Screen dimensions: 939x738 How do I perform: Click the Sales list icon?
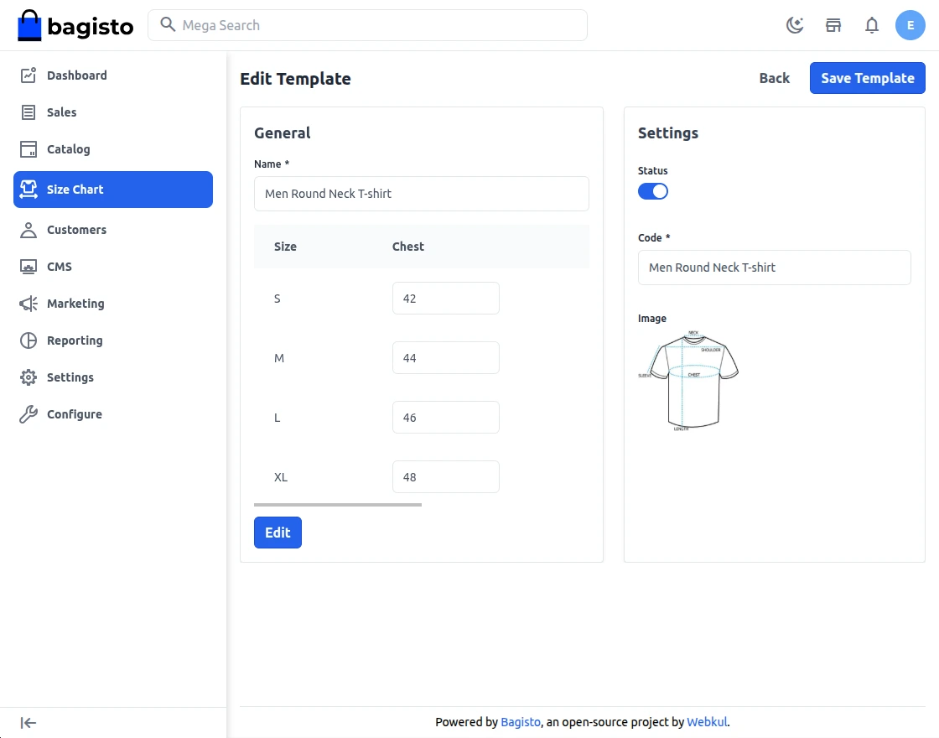coord(29,112)
